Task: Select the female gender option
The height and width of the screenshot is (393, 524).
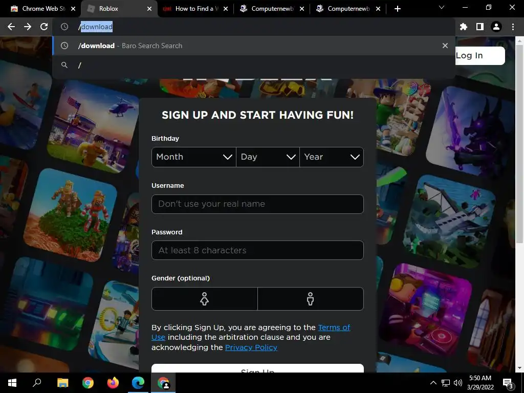Action: tap(205, 299)
